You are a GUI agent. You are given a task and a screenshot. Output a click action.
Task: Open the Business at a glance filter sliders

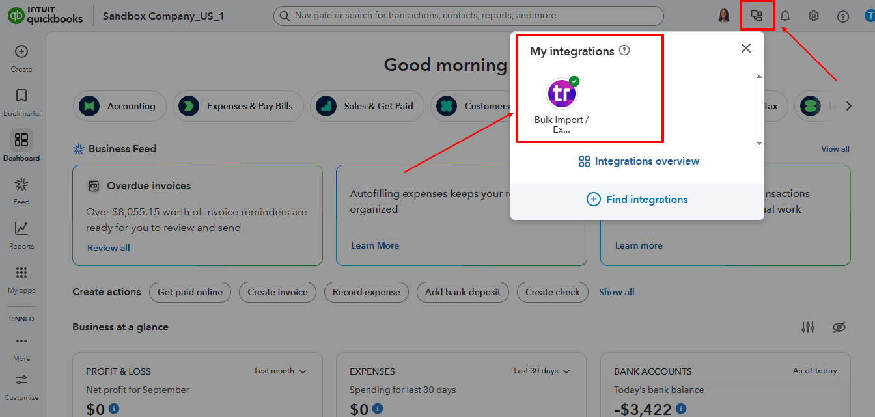[x=808, y=327]
